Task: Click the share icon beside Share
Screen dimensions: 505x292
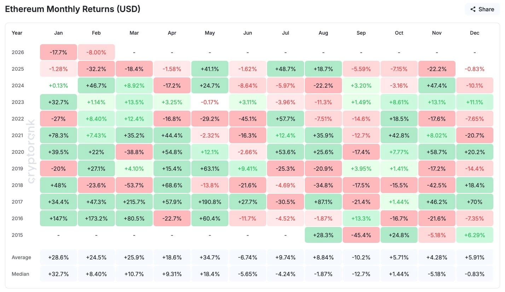Action: point(473,10)
